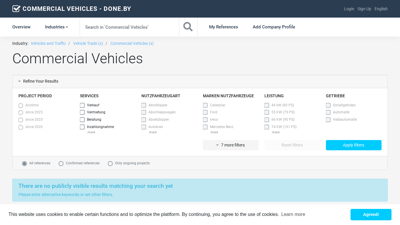Image resolution: width=400 pixels, height=225 pixels.
Task: Open the Industries dropdown menu
Action: click(x=56, y=27)
